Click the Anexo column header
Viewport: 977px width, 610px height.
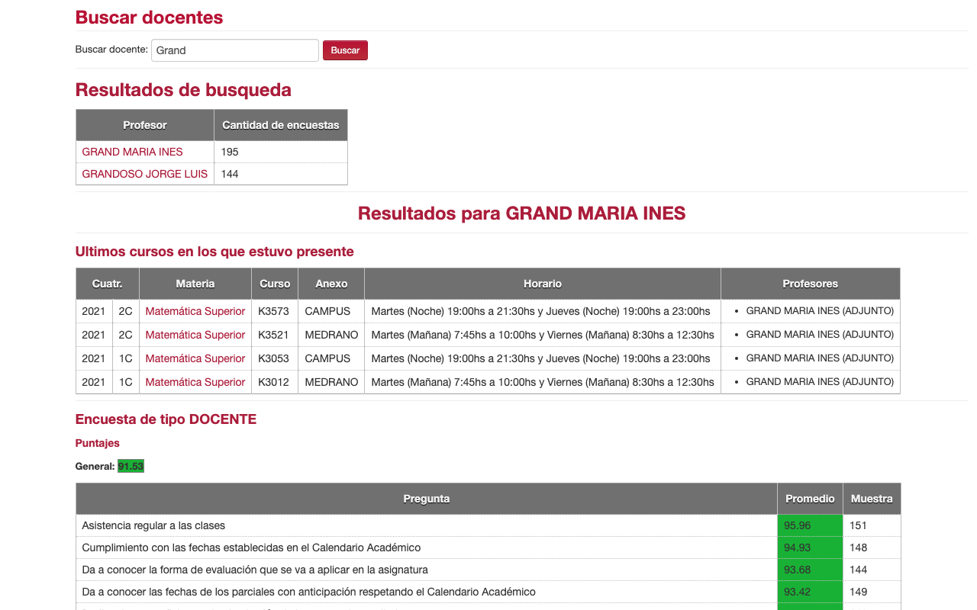331,284
